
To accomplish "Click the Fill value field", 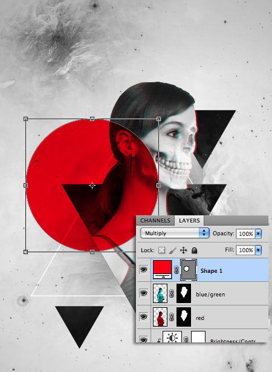I will coord(245,250).
